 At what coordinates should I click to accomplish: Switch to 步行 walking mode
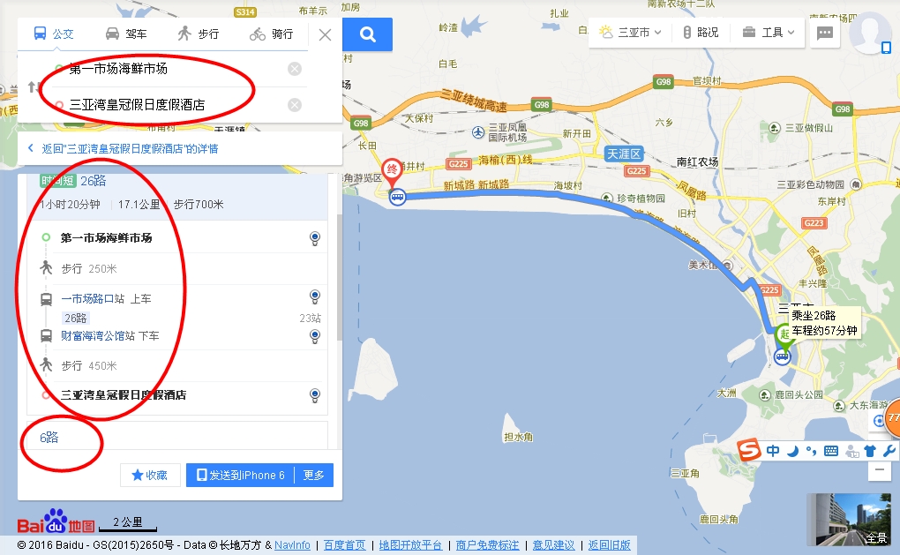click(x=198, y=34)
